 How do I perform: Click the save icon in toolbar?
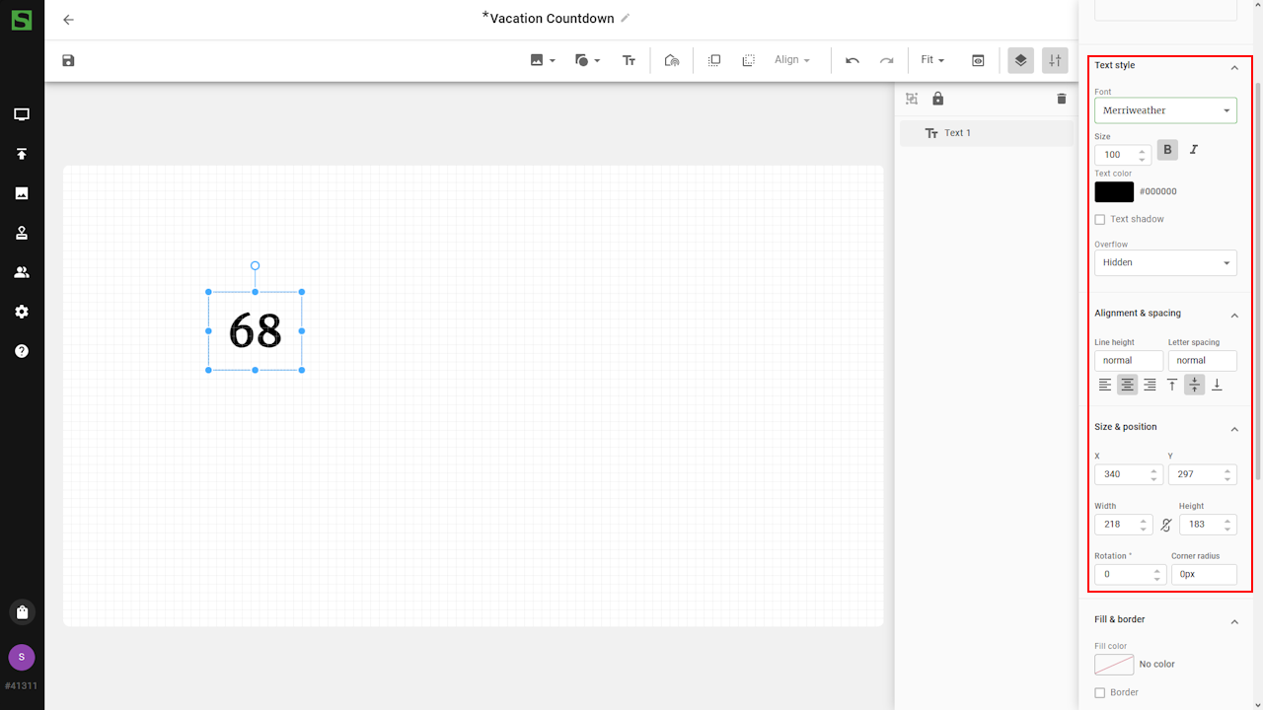click(x=68, y=60)
